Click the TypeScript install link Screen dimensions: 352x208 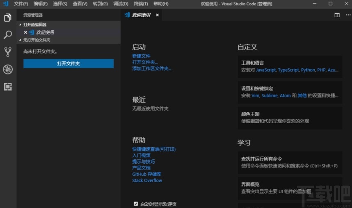point(288,70)
